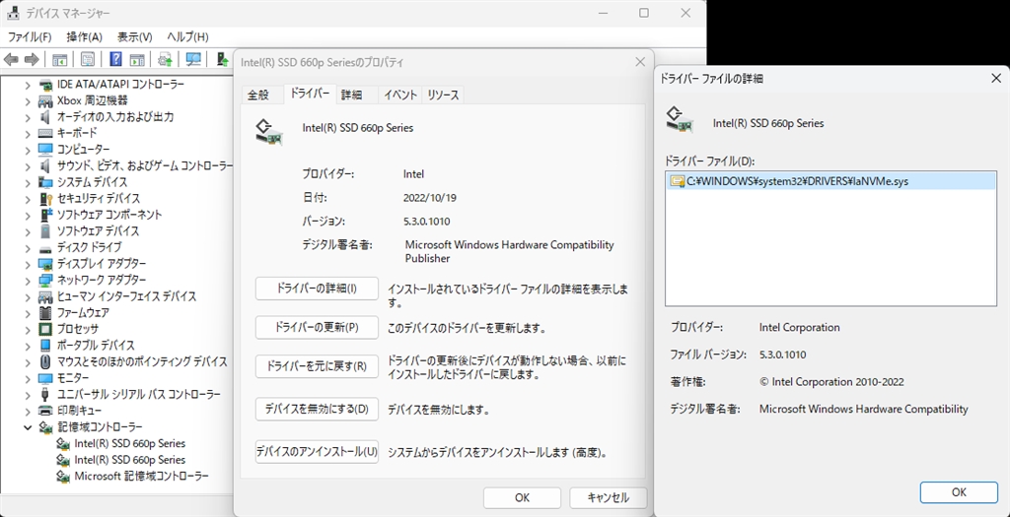Click the 印刷キュー printer icon
Screen dimensions: 1010x517
click(x=45, y=411)
